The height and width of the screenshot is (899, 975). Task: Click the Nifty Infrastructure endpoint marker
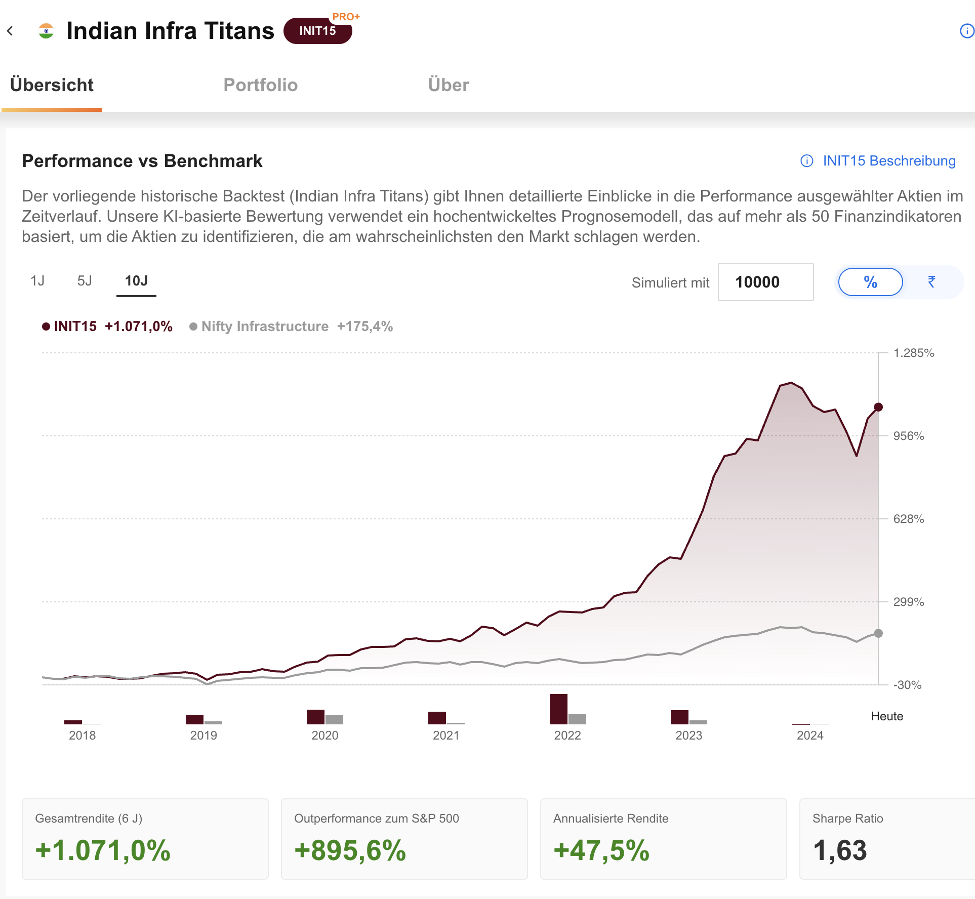coord(878,633)
